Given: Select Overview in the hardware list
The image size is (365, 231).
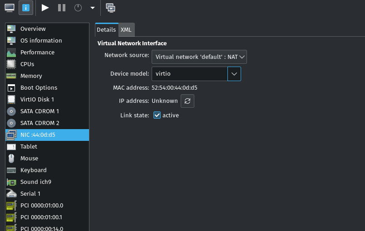Looking at the screenshot, I should coord(33,29).
